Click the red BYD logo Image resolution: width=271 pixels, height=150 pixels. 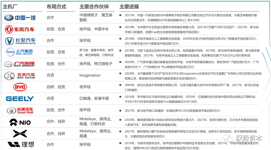20,87
